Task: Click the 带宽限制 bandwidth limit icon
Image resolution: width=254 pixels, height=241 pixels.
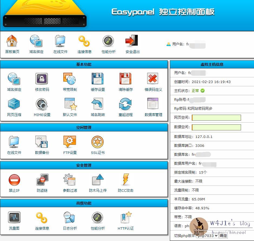Action: (70, 79)
